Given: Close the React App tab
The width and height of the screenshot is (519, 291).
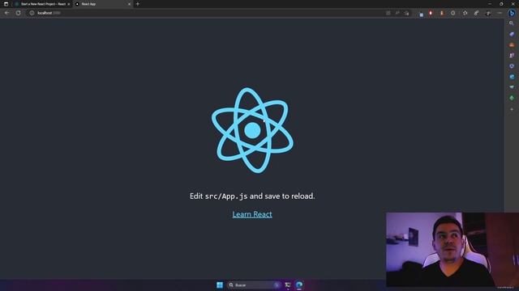Looking at the screenshot, I should point(129,4).
